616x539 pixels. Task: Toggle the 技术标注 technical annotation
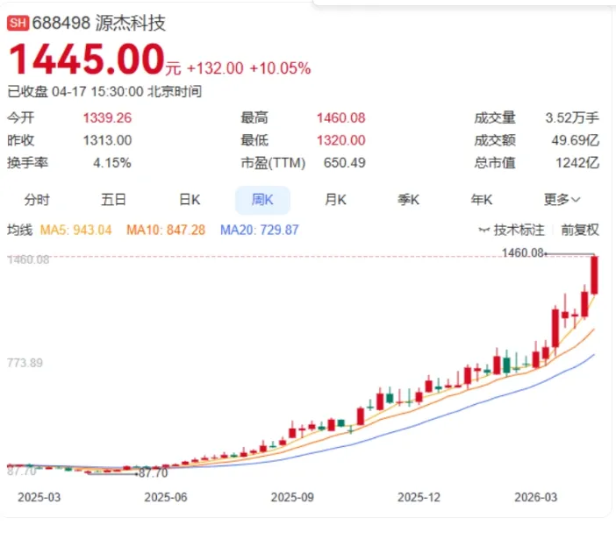click(x=512, y=230)
